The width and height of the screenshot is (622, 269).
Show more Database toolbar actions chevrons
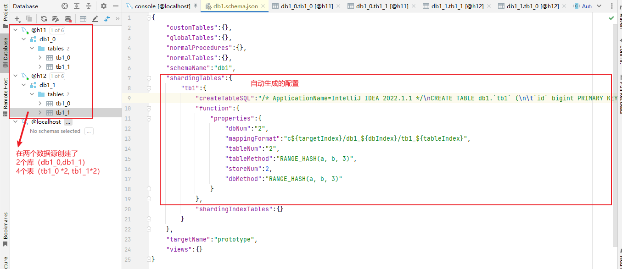pos(118,19)
